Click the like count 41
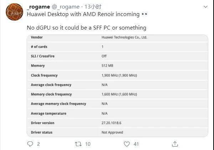The height and width of the screenshot is (150, 214). tap(136, 144)
